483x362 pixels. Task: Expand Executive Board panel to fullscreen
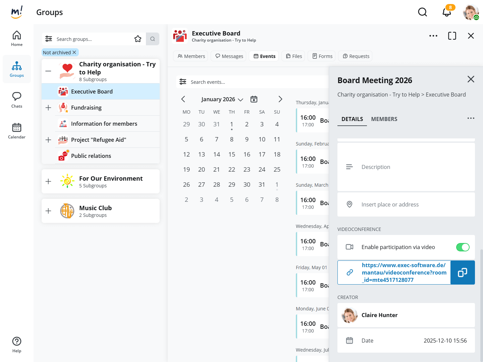click(452, 36)
